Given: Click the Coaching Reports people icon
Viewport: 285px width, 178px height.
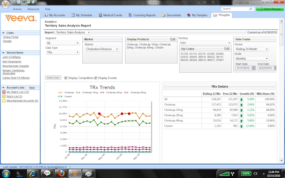Looking at the screenshot, I should tap(130, 15).
